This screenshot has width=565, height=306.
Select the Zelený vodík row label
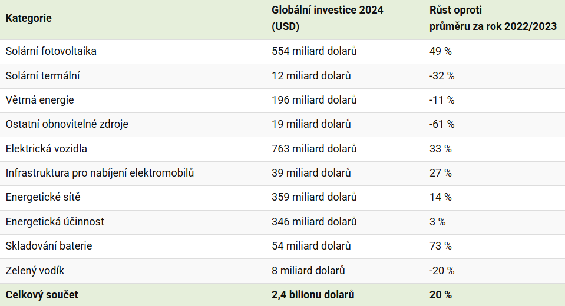click(35, 271)
